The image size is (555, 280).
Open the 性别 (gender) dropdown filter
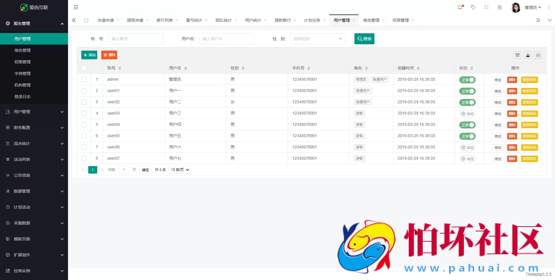pos(317,38)
